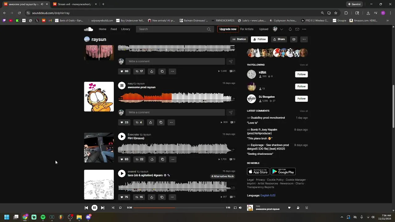
Task: Toggle repeat in the player bar
Action: (x=120, y=208)
